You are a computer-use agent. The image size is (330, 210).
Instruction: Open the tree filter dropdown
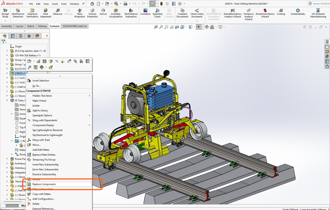pyautogui.click(x=4, y=42)
